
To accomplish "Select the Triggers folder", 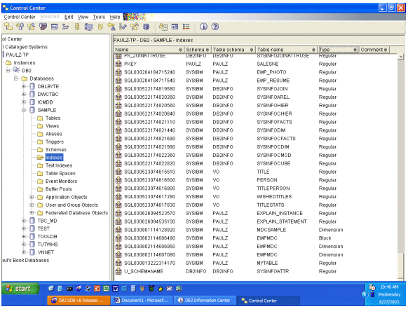I will 55,142.
